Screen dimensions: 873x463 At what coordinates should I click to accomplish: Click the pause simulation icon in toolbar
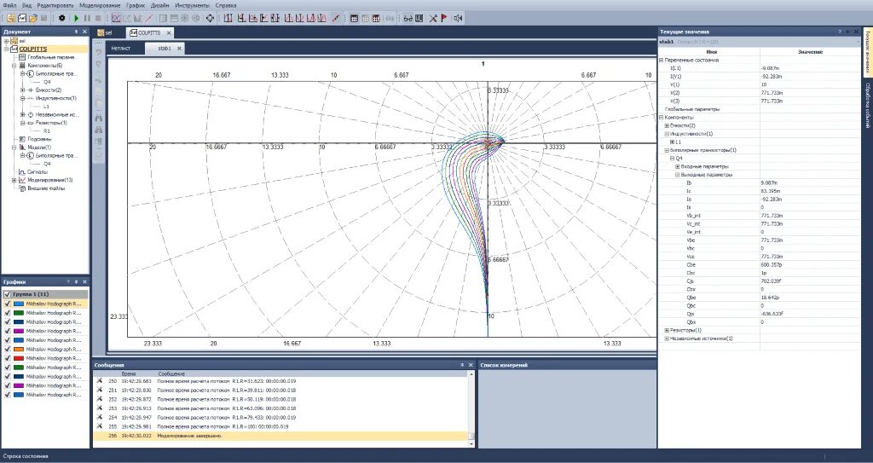click(x=87, y=19)
